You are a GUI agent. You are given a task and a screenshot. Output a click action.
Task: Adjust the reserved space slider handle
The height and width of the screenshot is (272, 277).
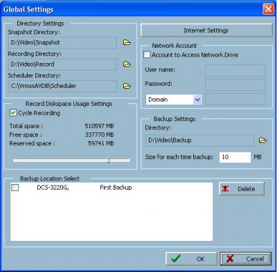tap(109, 161)
